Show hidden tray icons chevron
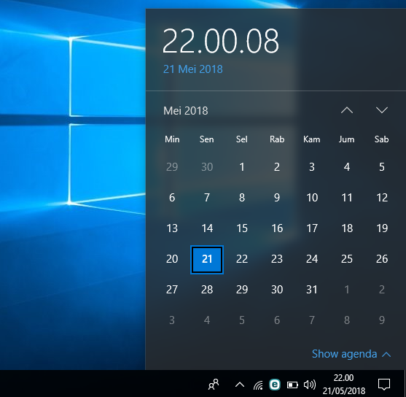The image size is (406, 397). click(x=240, y=385)
